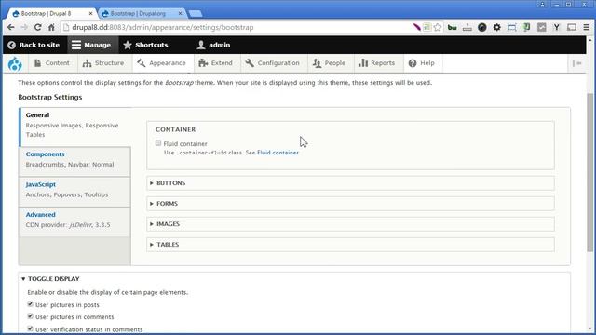Go back with the browser back arrow
The height and width of the screenshot is (335, 596).
pyautogui.click(x=10, y=27)
